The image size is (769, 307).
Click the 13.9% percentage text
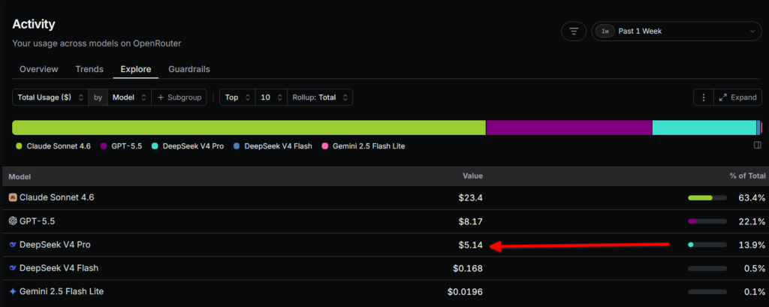point(752,245)
